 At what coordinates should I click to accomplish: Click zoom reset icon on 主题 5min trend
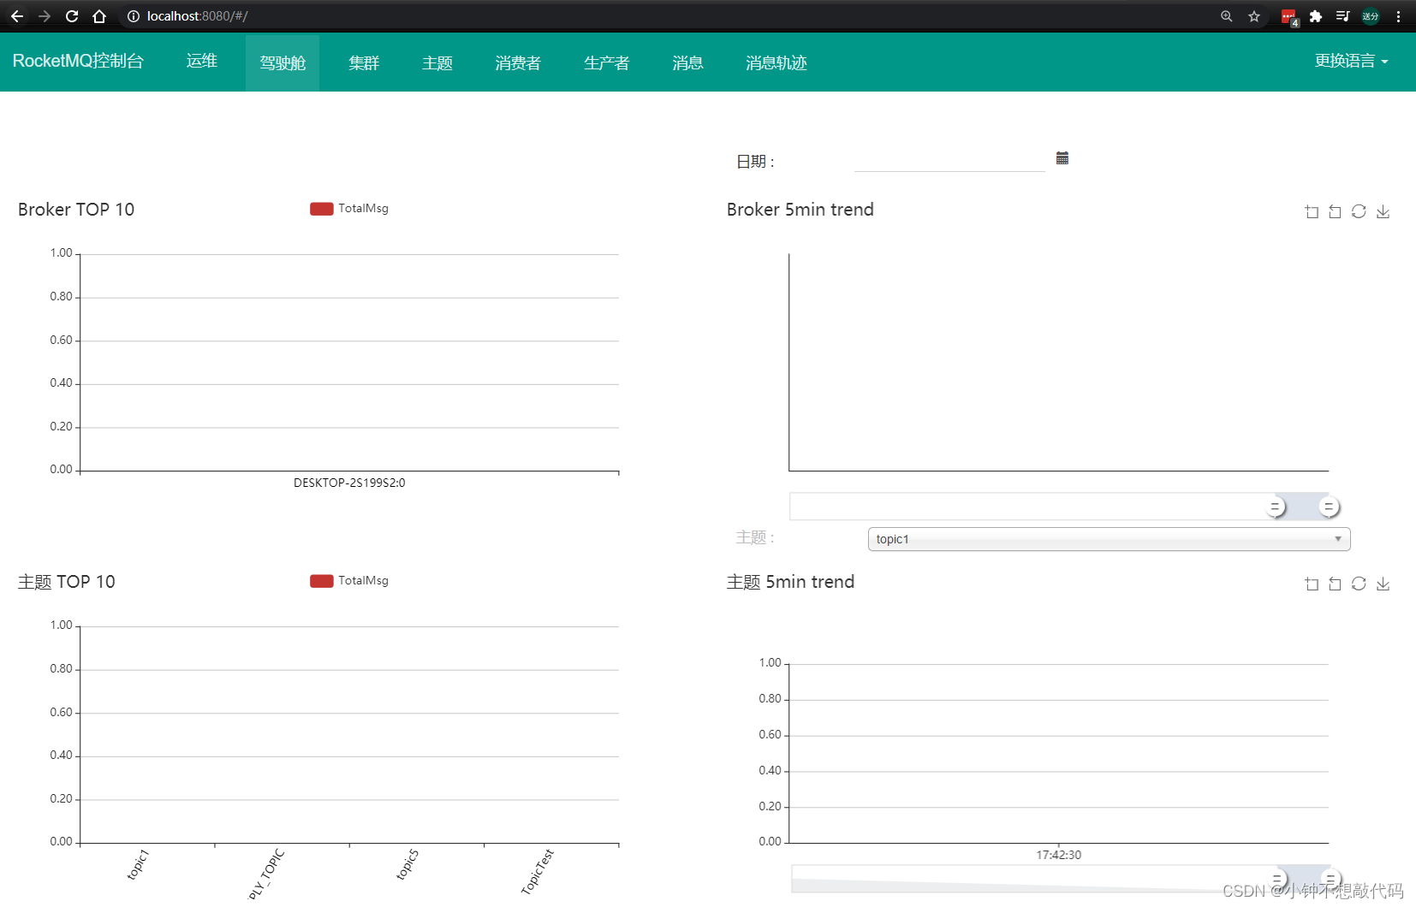(x=1335, y=584)
